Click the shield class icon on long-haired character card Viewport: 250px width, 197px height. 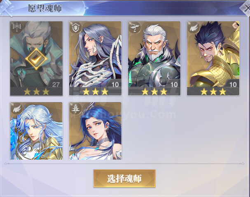[75, 27]
